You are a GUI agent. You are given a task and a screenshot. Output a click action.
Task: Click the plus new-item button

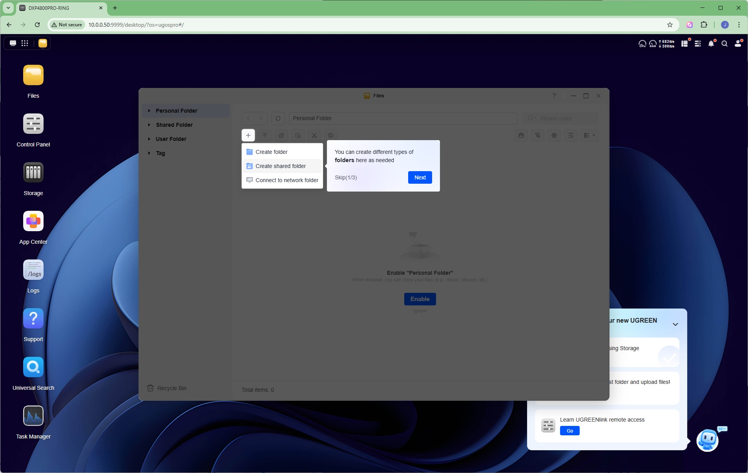pos(248,135)
